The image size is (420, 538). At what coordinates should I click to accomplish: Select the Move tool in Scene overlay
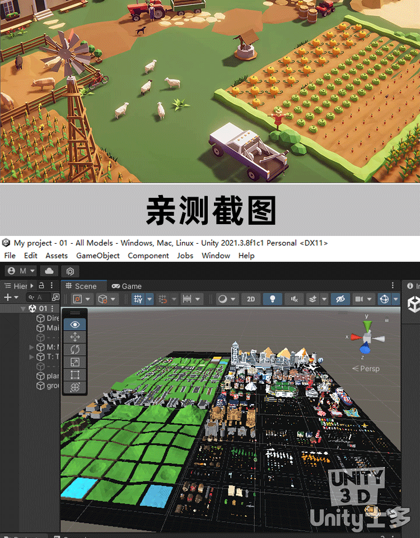click(74, 337)
